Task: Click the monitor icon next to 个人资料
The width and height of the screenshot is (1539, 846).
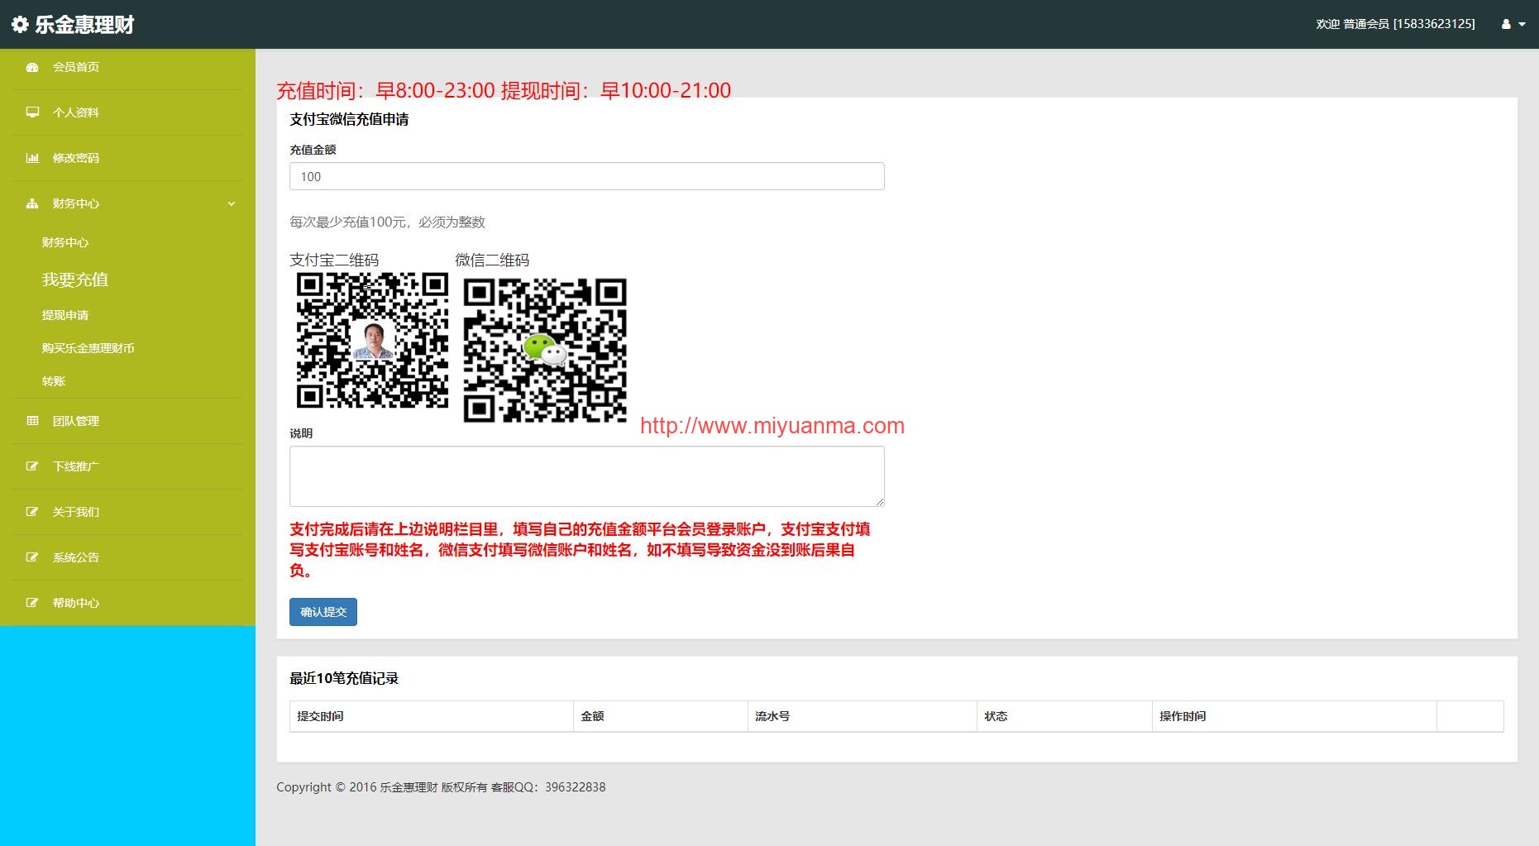Action: click(x=32, y=112)
